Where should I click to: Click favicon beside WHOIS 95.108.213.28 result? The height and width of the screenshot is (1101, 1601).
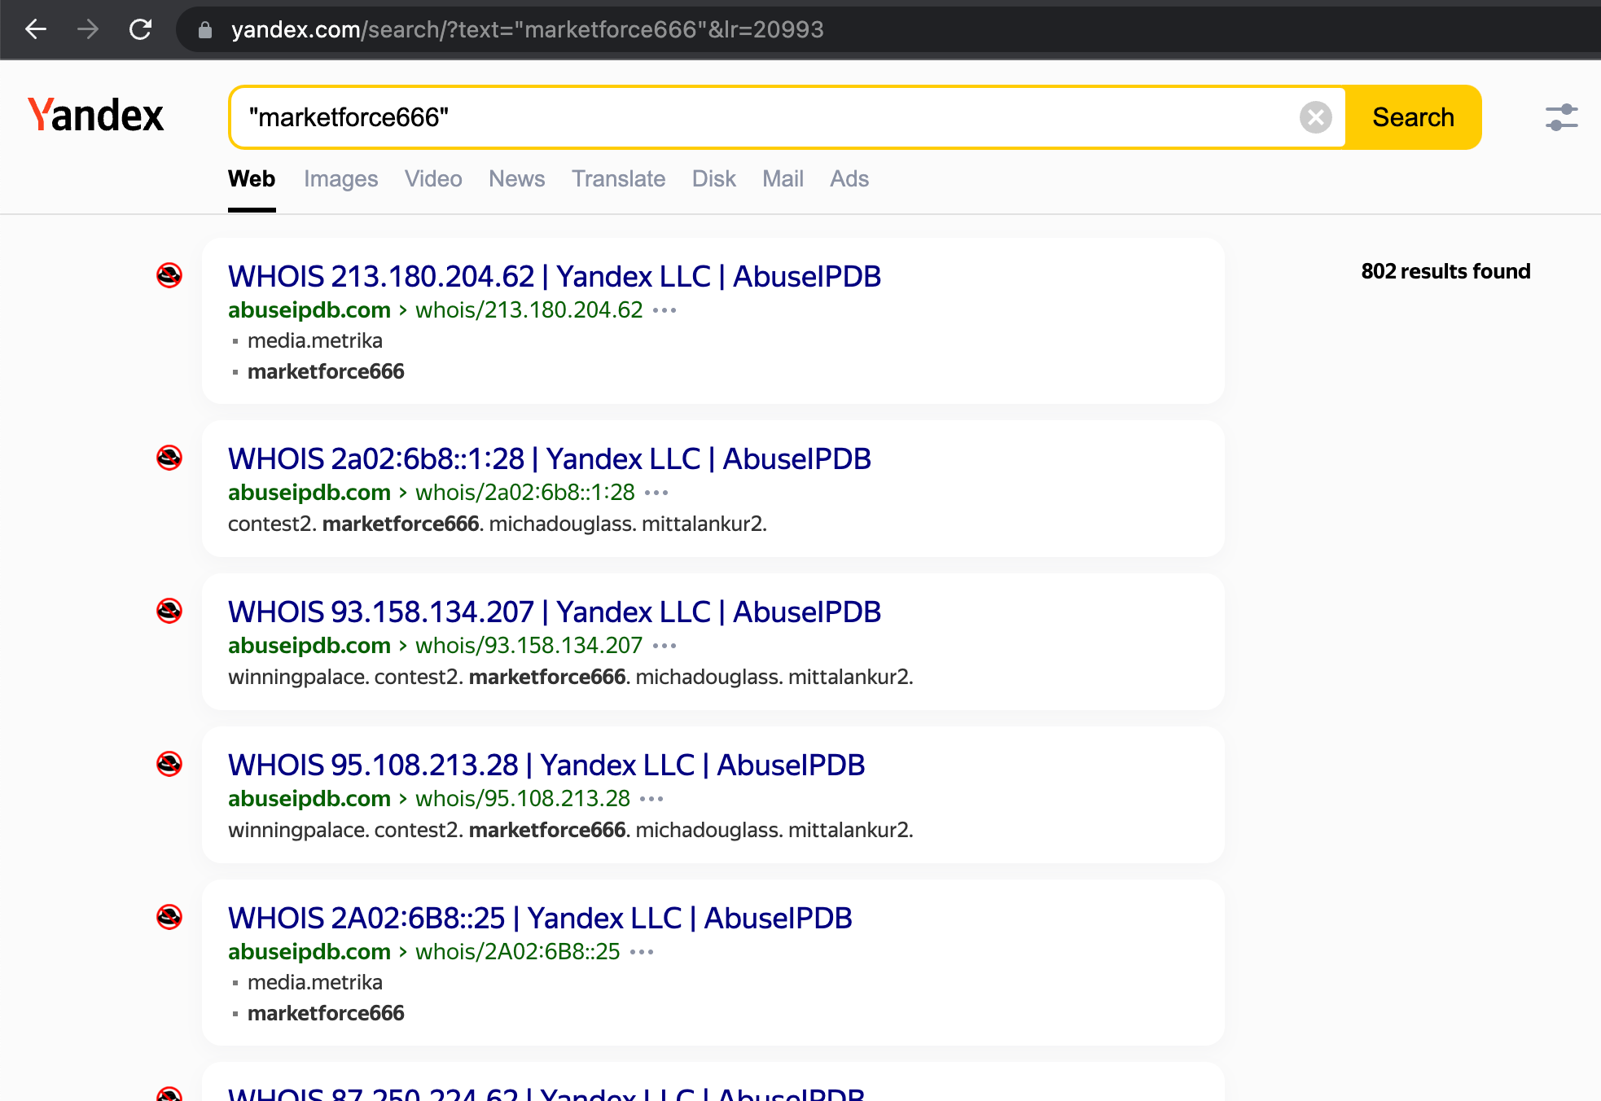[169, 764]
